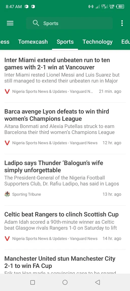Tap Android recent apps square button
130x291 pixels.
tap(32, 282)
